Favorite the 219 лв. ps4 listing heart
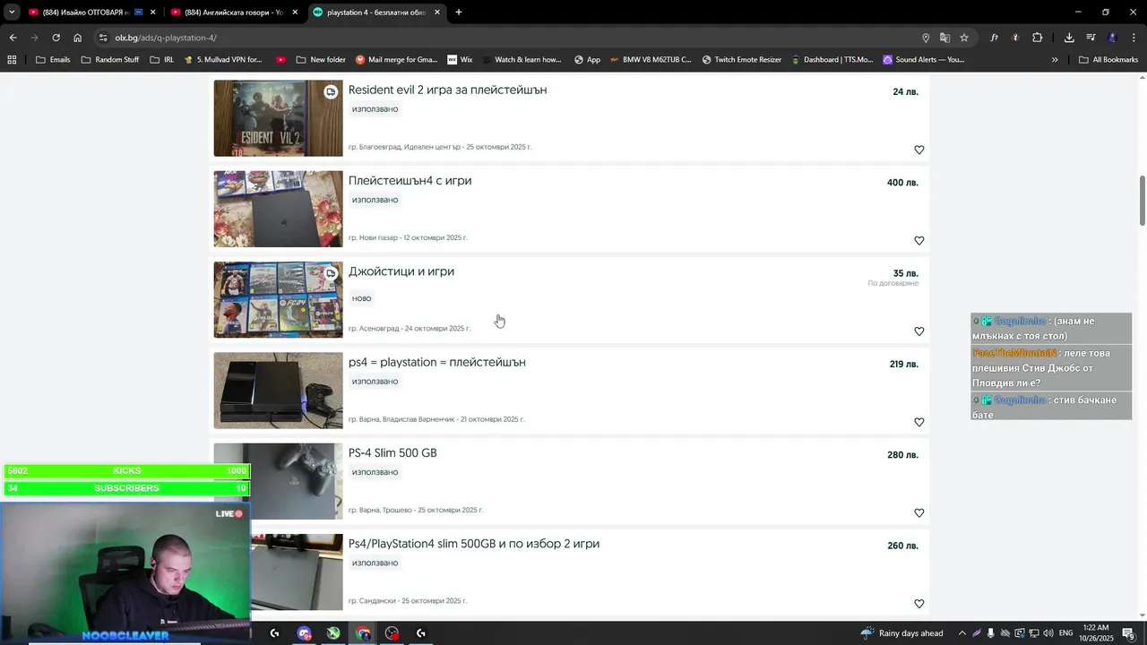Viewport: 1147px width, 645px height. (918, 422)
